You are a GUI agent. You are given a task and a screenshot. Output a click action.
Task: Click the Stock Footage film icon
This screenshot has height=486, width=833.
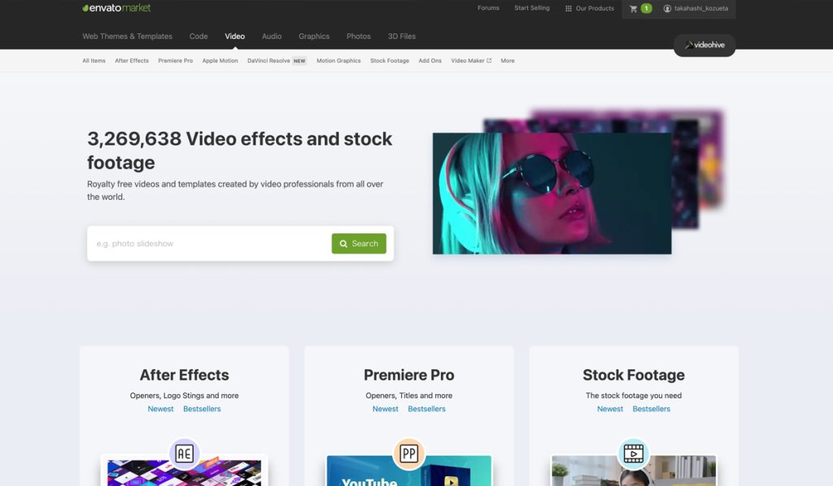click(634, 453)
